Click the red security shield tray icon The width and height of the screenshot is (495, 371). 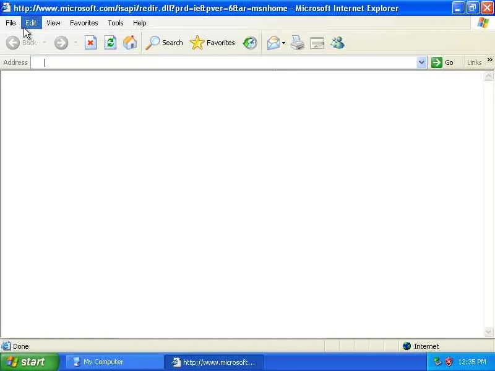coord(449,362)
